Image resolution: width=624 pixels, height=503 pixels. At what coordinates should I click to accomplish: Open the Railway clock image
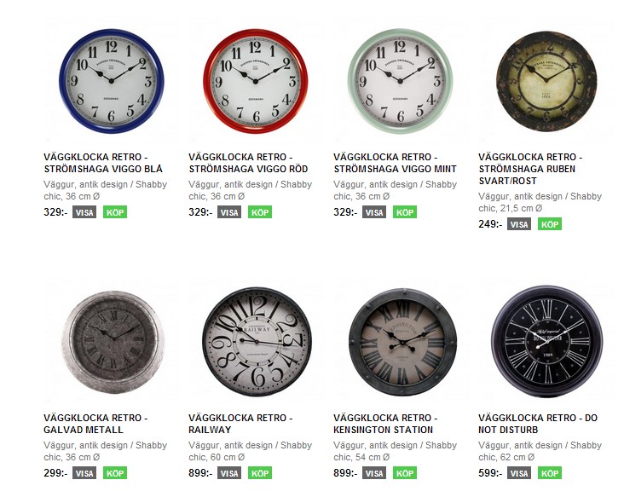257,342
